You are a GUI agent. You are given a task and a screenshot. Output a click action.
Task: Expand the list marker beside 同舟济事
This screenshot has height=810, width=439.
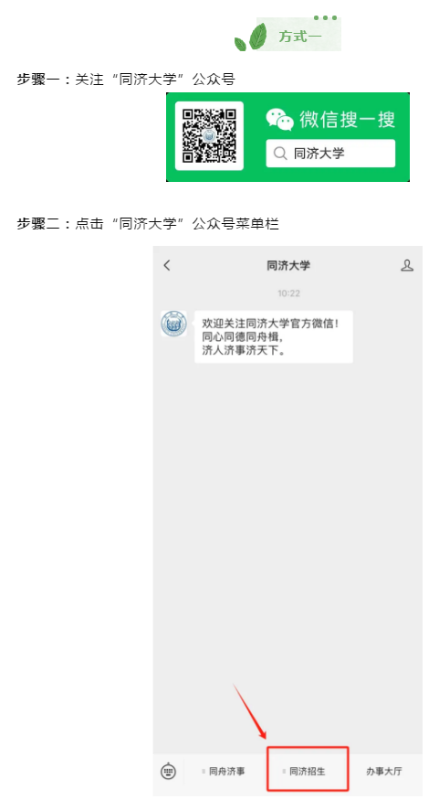coord(204,772)
